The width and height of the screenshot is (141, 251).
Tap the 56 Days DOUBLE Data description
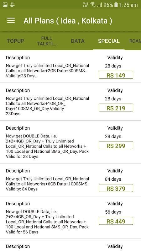click(x=48, y=222)
